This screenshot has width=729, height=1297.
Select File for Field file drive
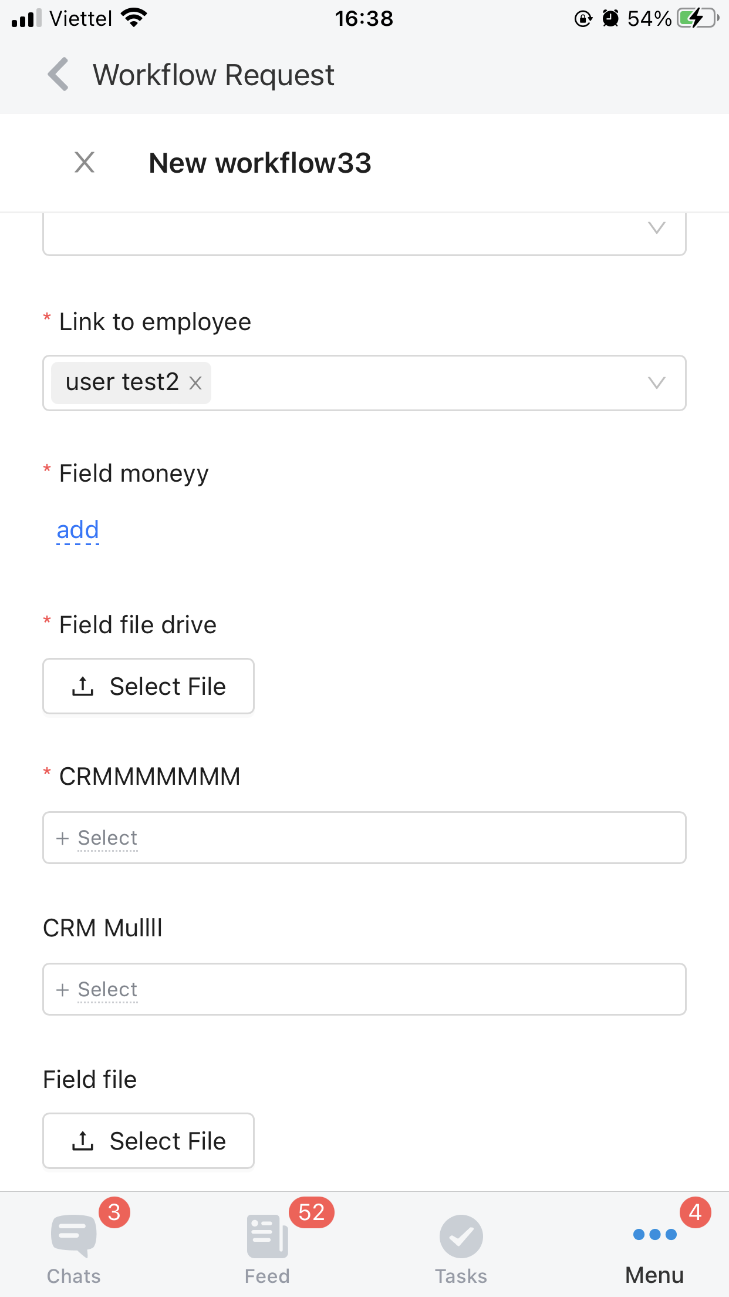148,686
